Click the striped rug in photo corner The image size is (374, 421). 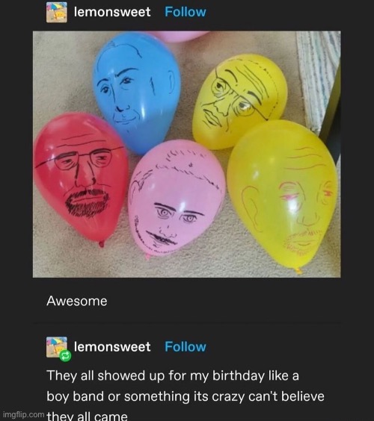317,81
